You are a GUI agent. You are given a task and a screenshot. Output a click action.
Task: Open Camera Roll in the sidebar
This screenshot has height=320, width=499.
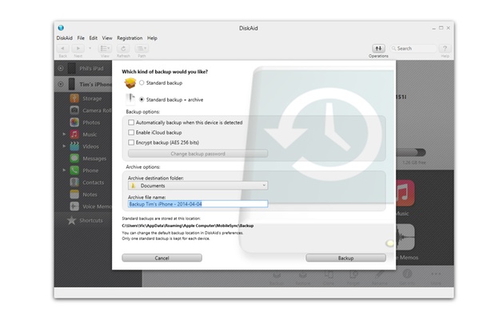[90, 110]
